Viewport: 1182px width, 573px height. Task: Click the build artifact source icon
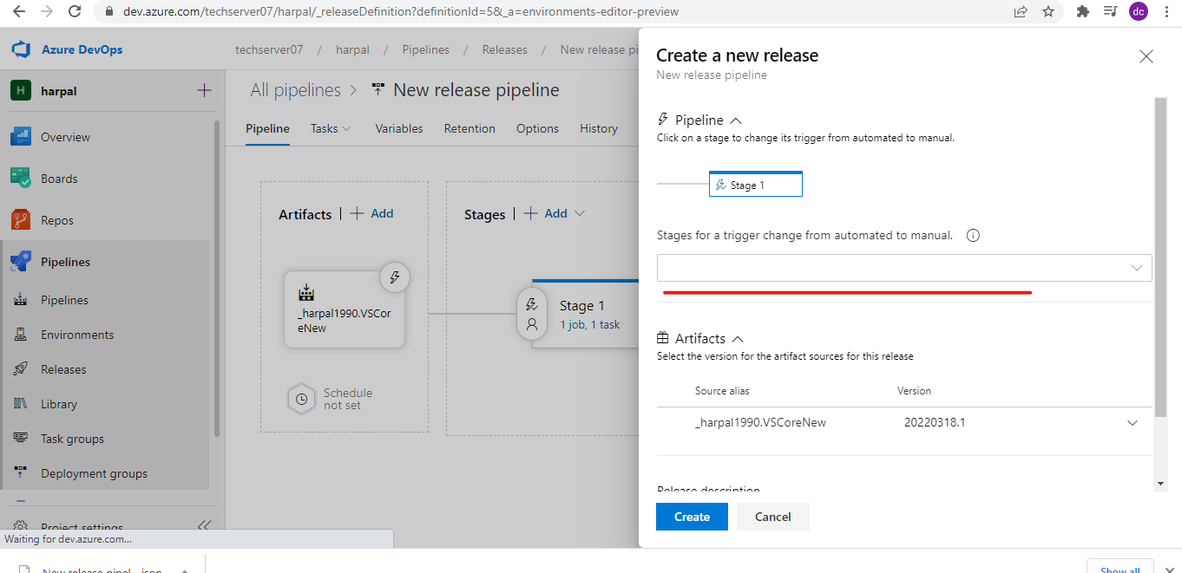[x=305, y=292]
